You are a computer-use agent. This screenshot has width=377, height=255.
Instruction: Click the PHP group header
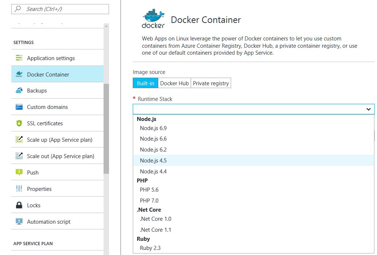[142, 180]
